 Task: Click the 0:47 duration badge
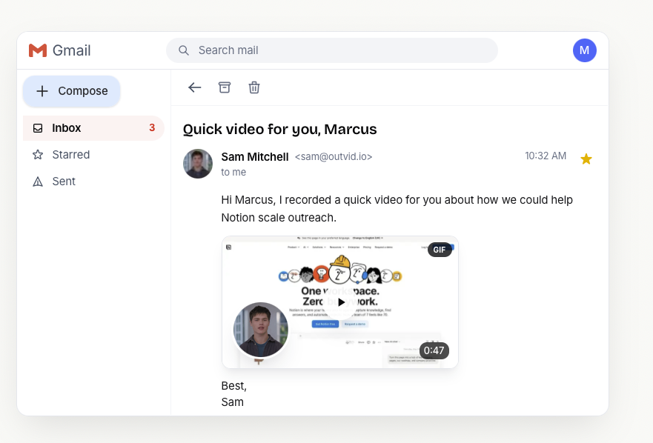[x=434, y=350]
